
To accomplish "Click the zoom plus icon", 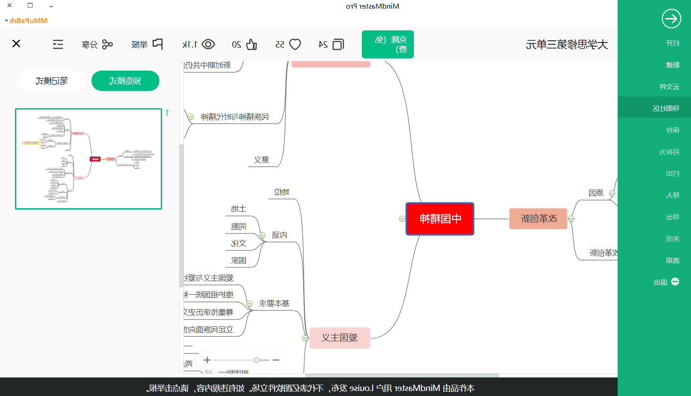I will pos(207,360).
